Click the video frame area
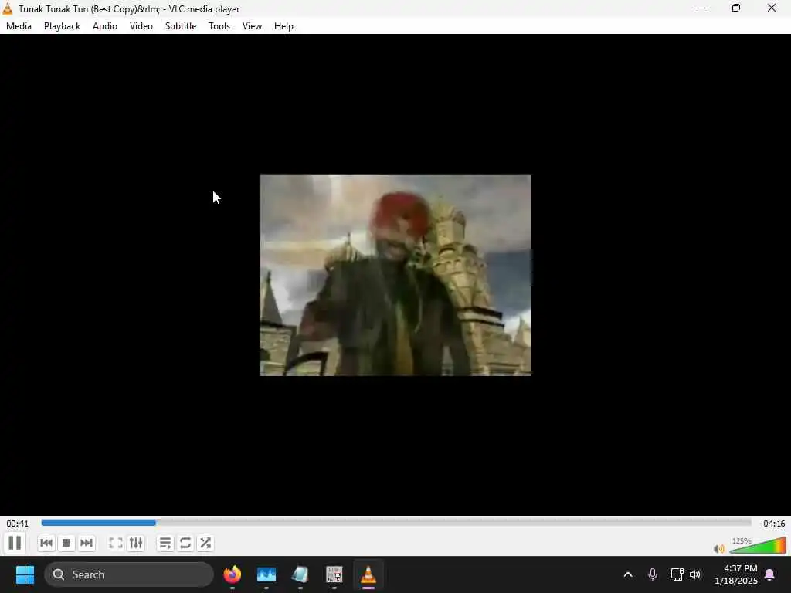This screenshot has width=791, height=593. [x=395, y=275]
